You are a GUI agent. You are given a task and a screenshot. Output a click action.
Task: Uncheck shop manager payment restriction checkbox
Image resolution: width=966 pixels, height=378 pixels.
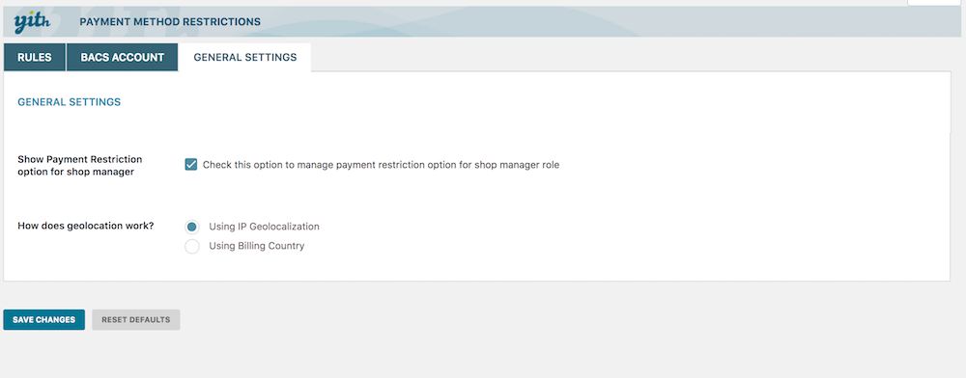191,165
